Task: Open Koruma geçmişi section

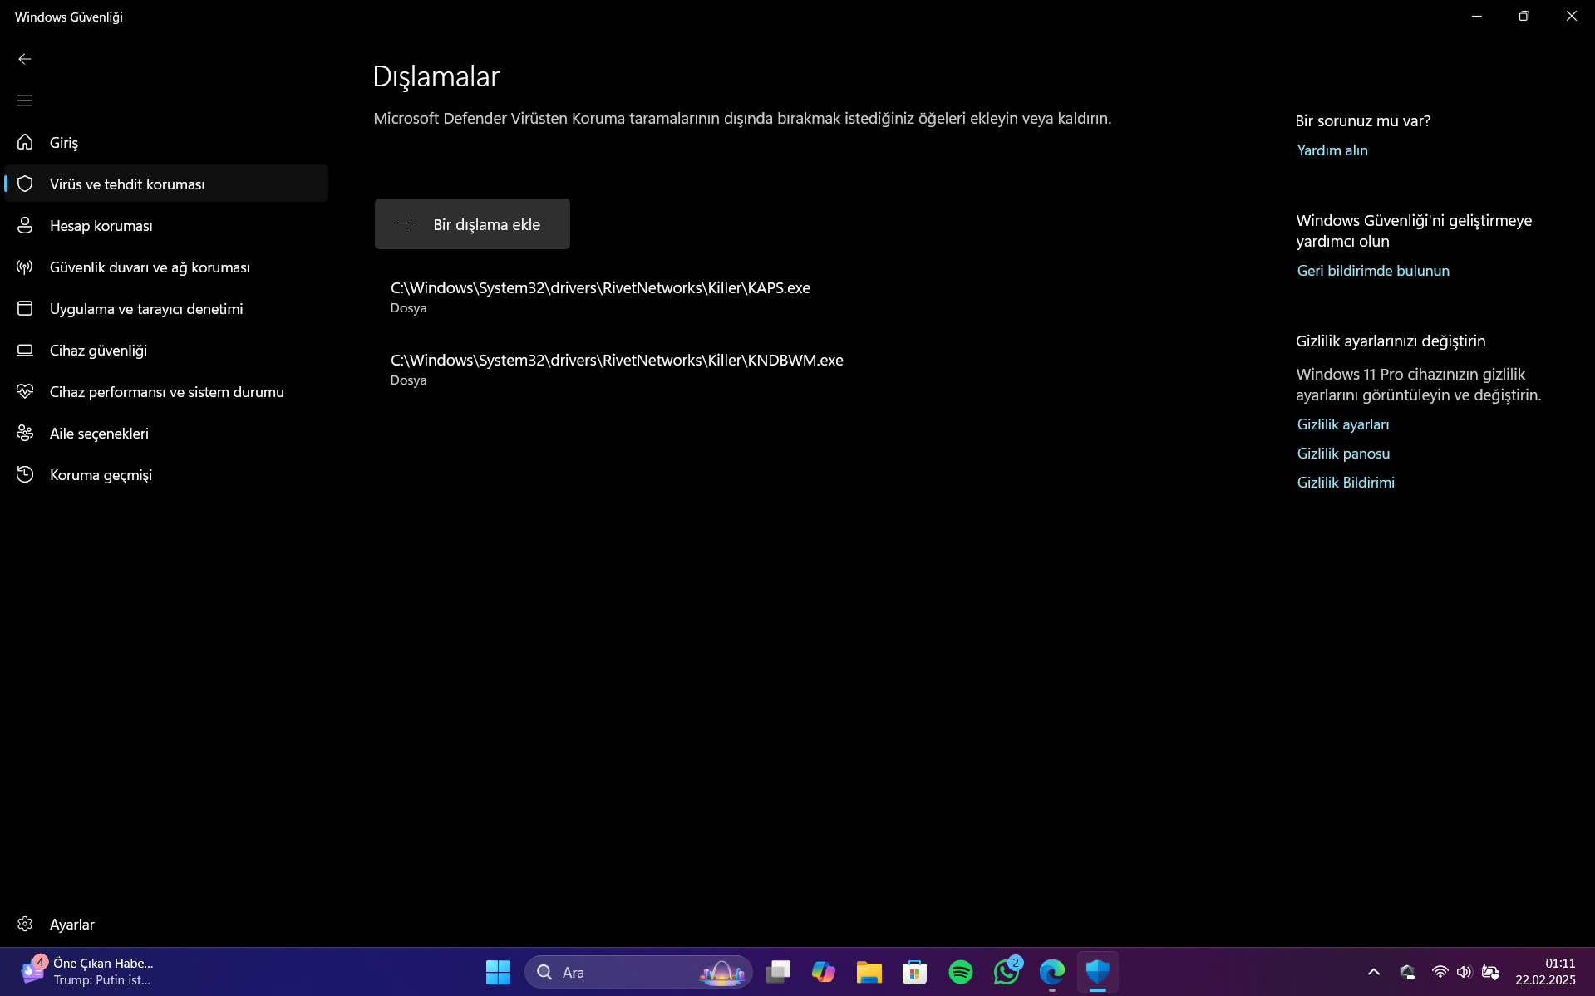Action: click(166, 474)
